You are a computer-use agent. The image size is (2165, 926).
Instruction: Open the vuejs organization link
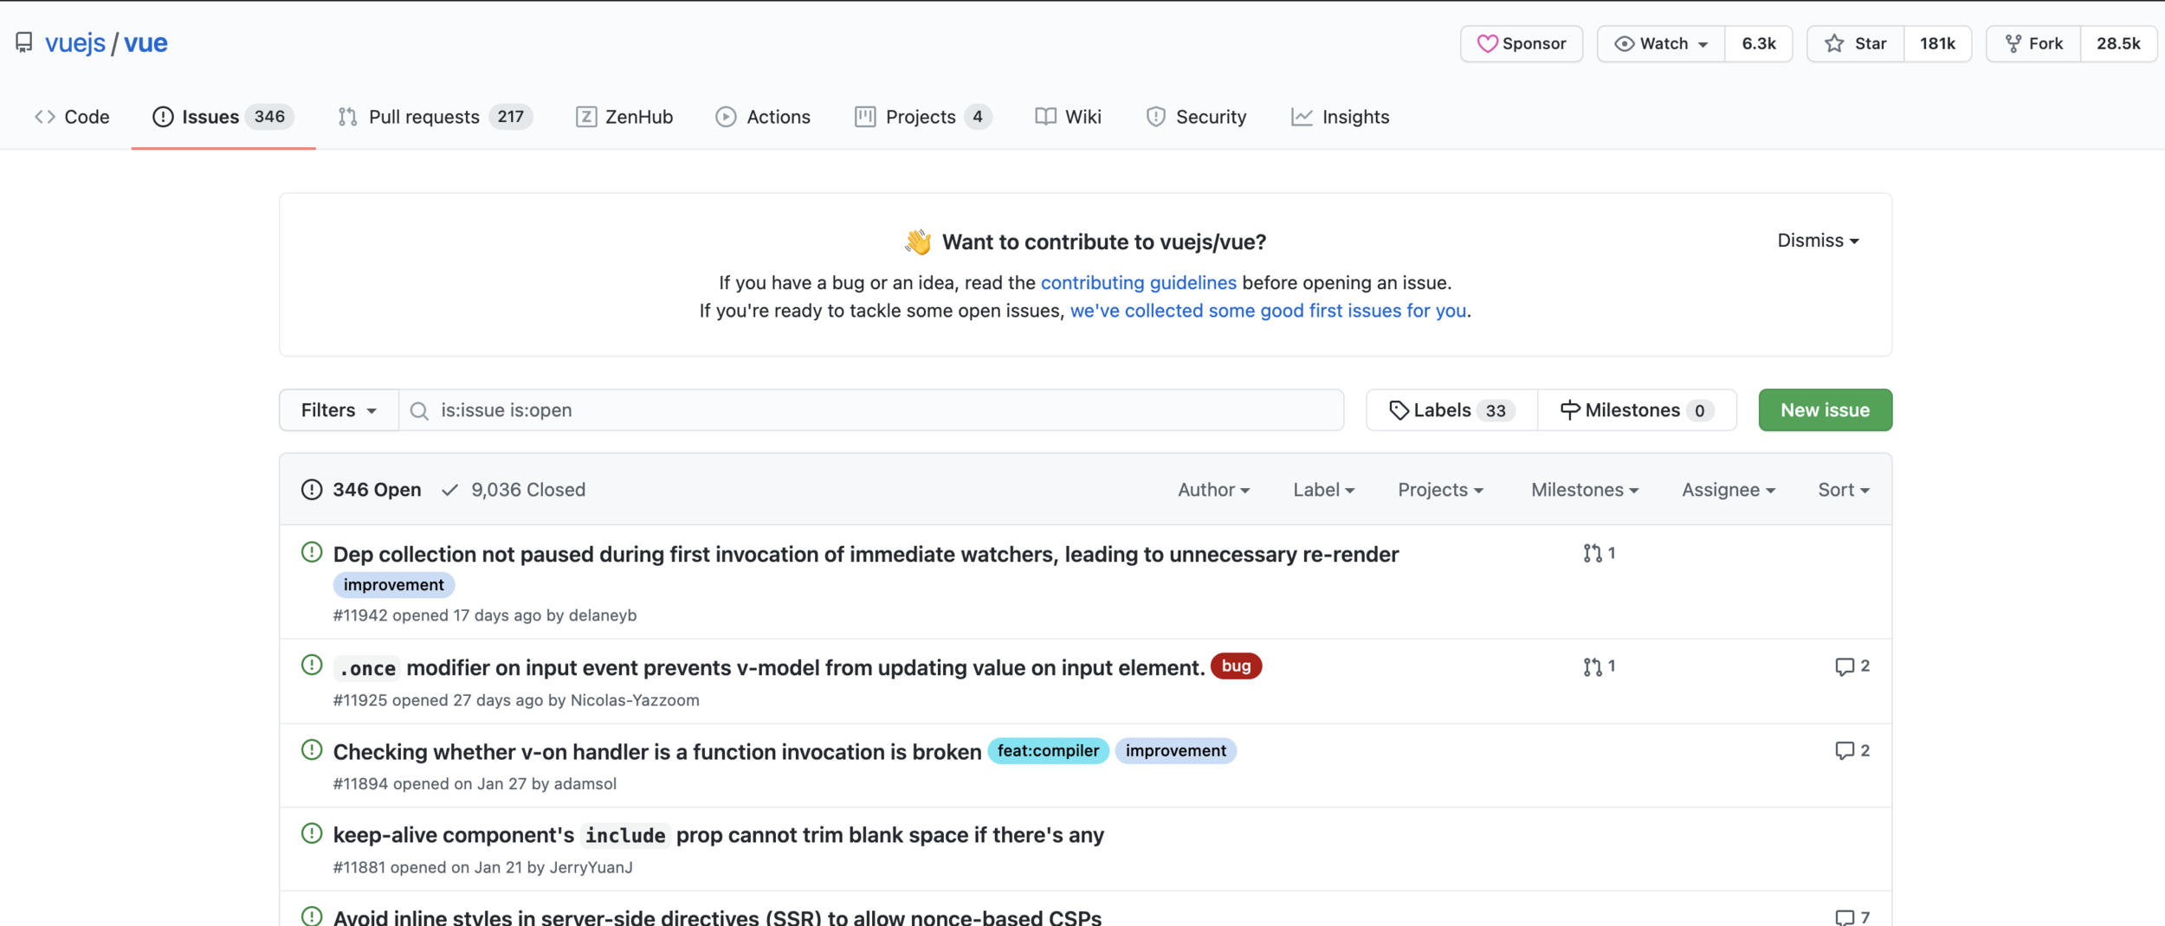point(75,42)
